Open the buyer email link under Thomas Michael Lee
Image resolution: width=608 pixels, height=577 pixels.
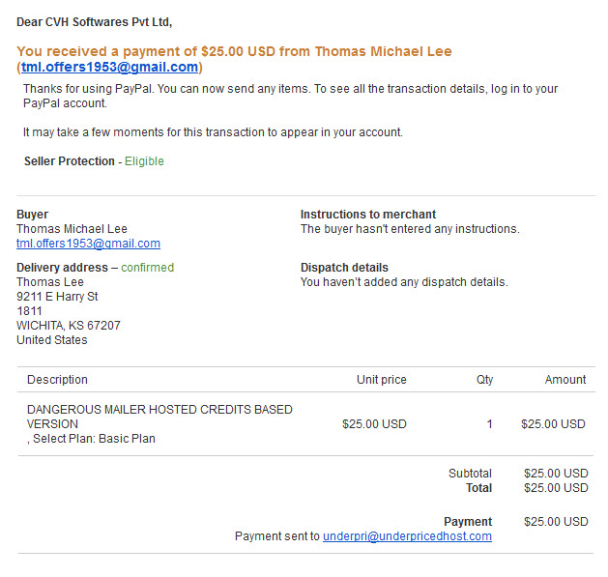point(88,244)
